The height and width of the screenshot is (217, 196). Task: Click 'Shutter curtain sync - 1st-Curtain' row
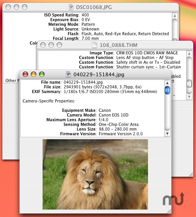tap(148, 67)
